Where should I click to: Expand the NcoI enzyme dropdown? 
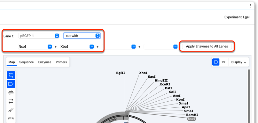click(35, 47)
